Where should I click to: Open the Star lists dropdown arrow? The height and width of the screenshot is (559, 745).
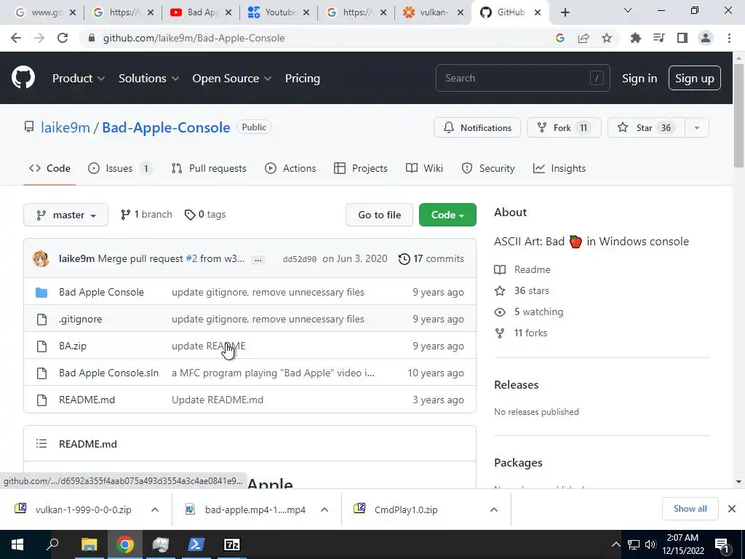point(696,127)
